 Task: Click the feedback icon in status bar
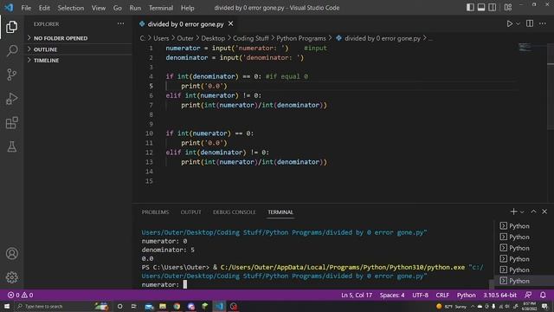pos(528,295)
